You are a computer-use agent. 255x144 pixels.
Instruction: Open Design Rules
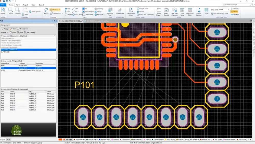pyautogui.click(x=143, y=9)
